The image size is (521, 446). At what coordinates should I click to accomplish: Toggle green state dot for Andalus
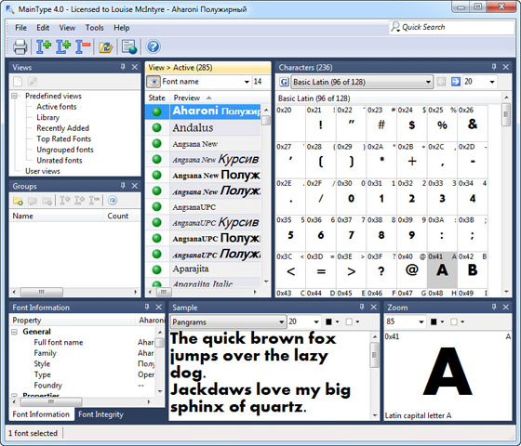pyautogui.click(x=157, y=128)
